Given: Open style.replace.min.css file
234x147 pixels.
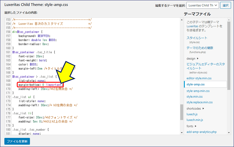Looking at the screenshot, I should click(199, 102).
